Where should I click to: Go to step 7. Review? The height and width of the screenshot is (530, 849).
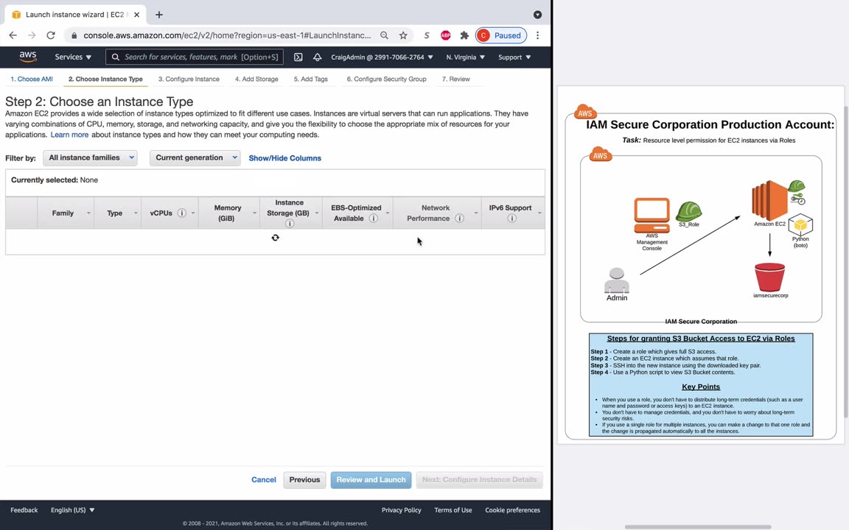tap(456, 79)
